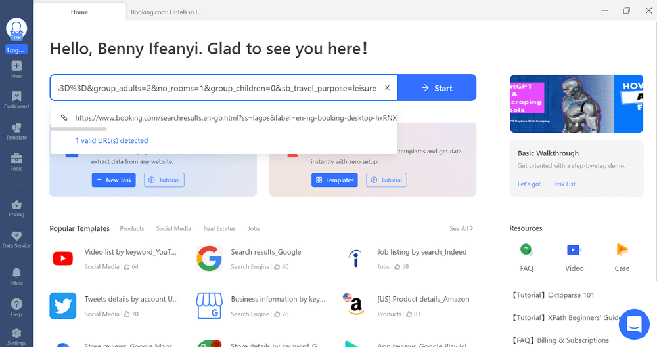
Task: Open the promotional banner thumbnail
Action: click(x=577, y=104)
